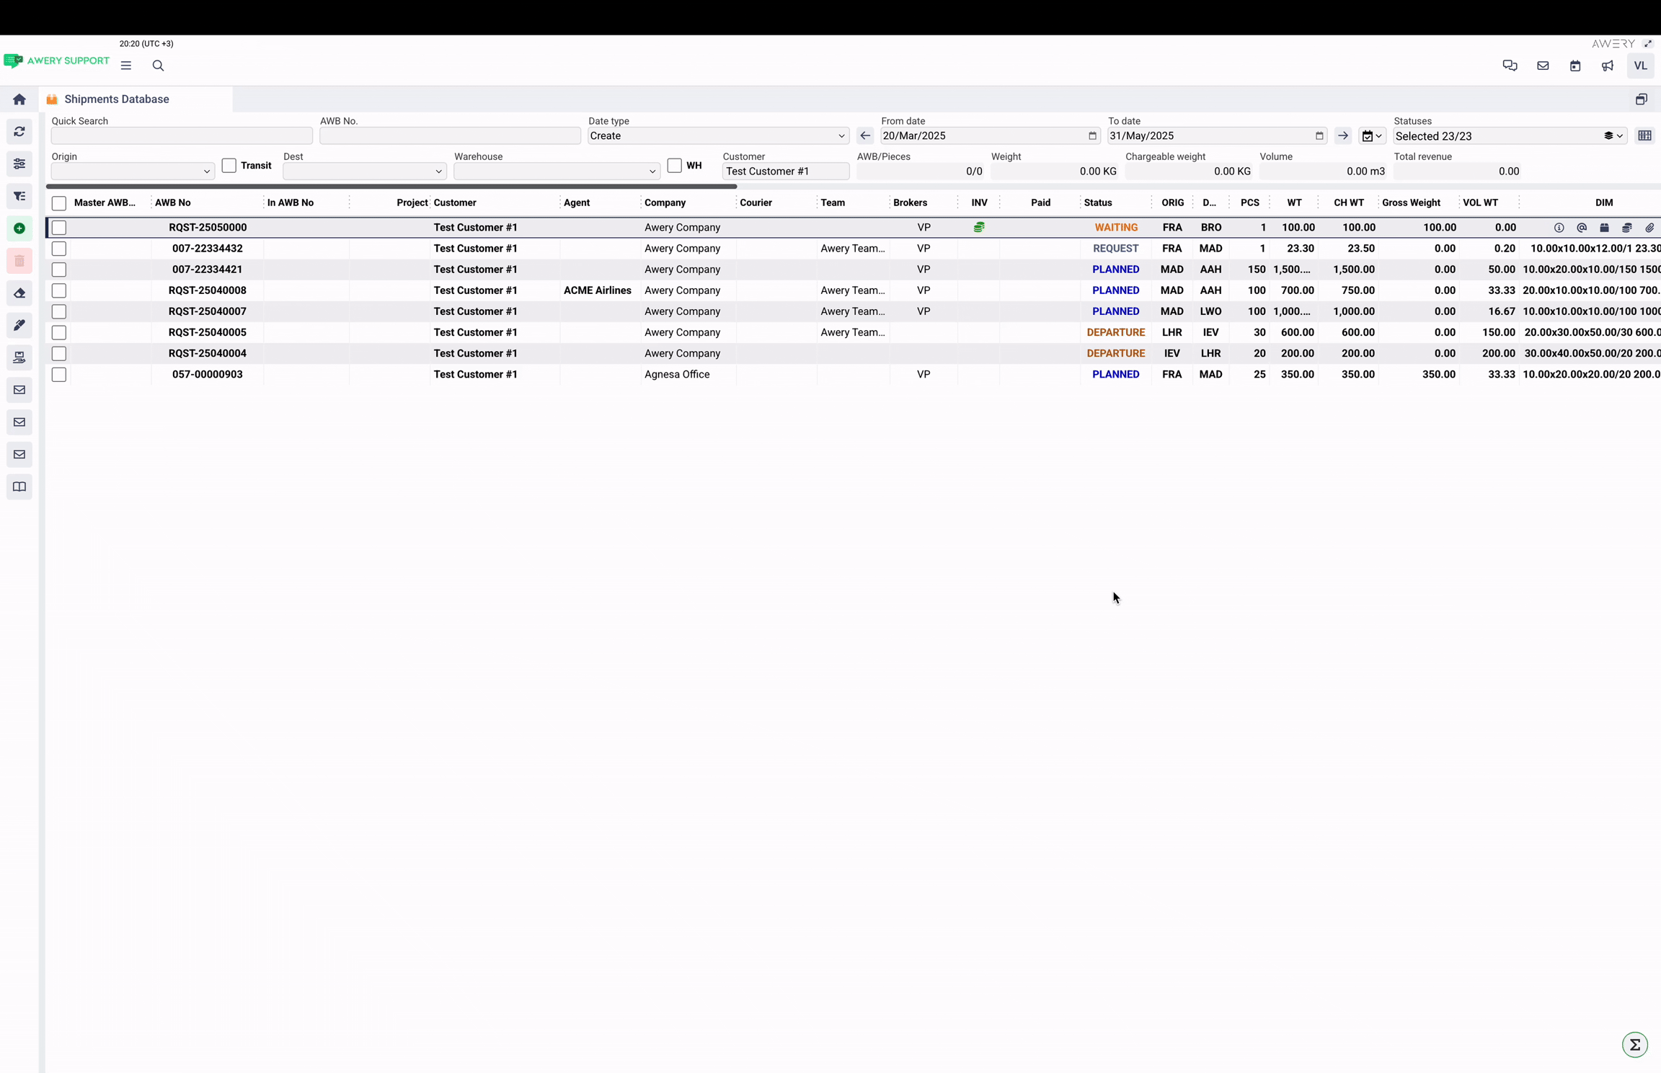Expand the Origin dropdown
1661x1073 pixels.
tap(133, 172)
